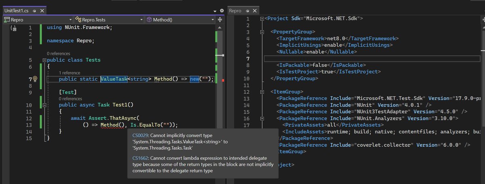Viewport: 485px width, 184px height.
Task: Open the '1 reference' CodeLens above Method
Action: pyautogui.click(x=70, y=73)
